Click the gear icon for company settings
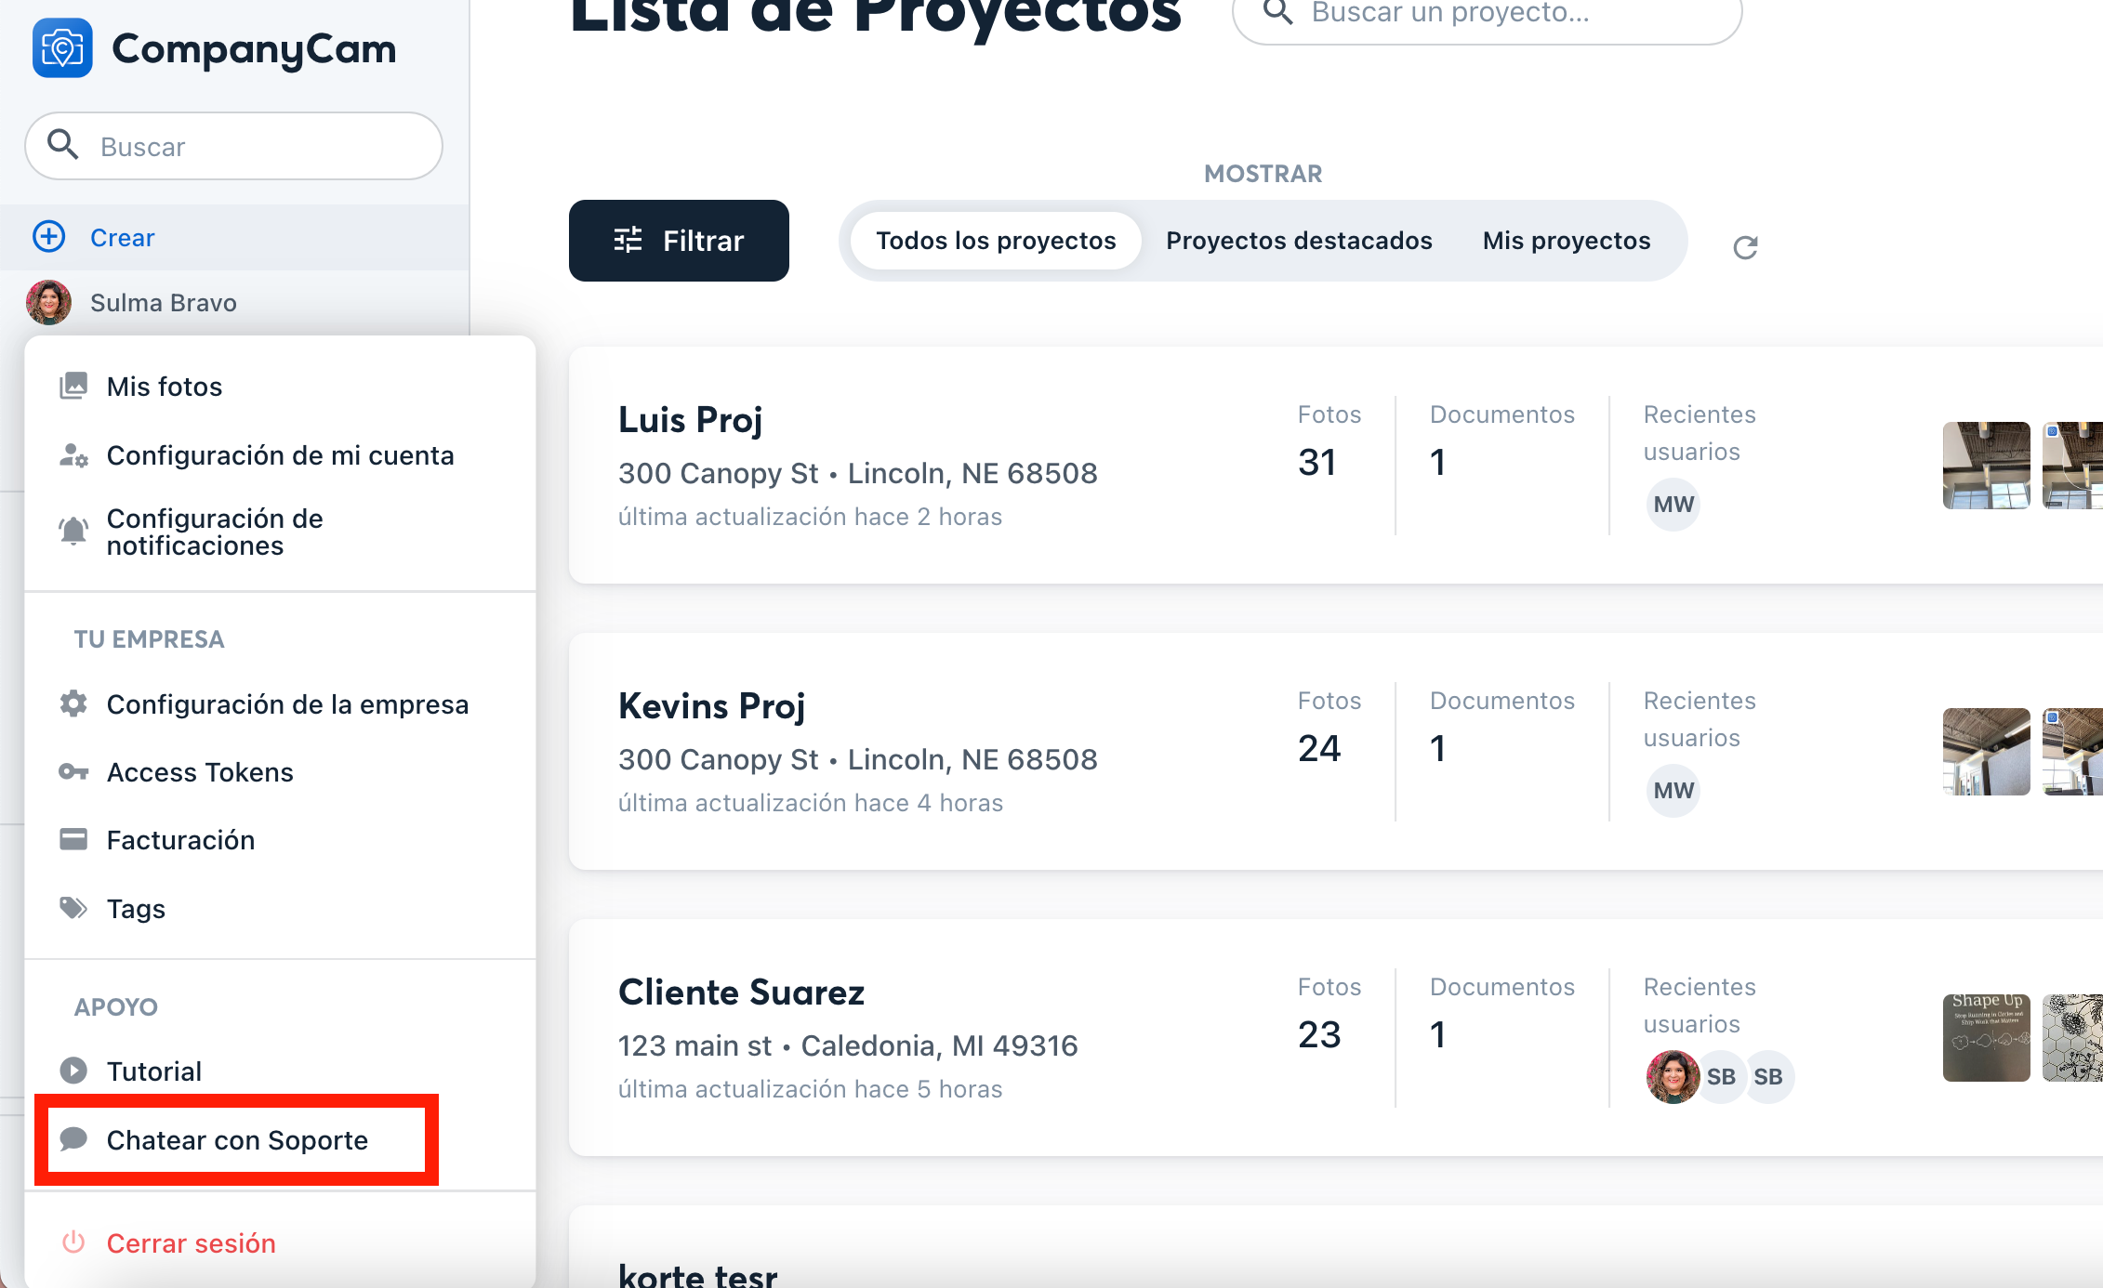The width and height of the screenshot is (2103, 1288). [x=73, y=703]
